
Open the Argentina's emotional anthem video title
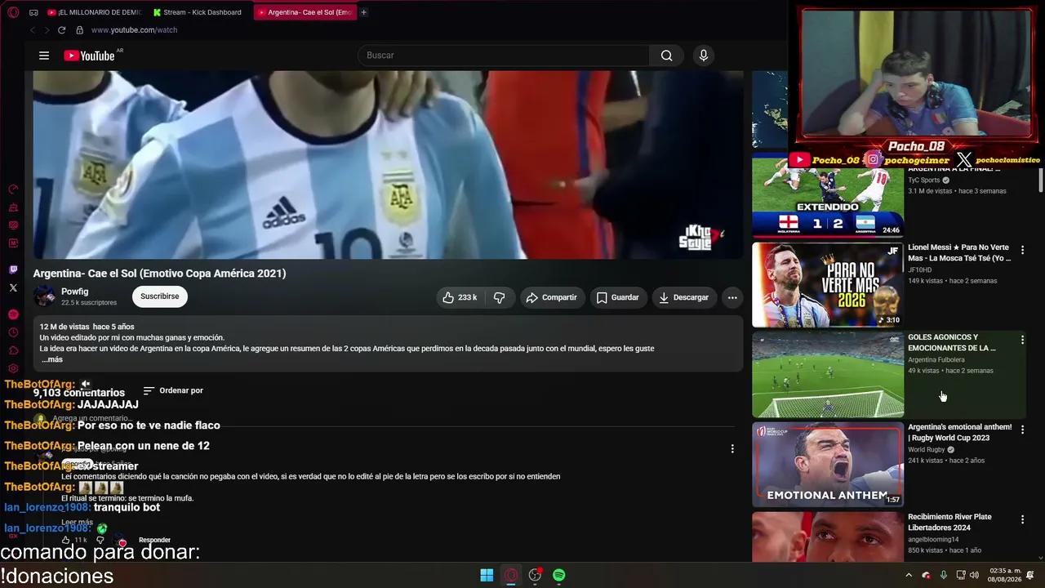pyautogui.click(x=960, y=432)
